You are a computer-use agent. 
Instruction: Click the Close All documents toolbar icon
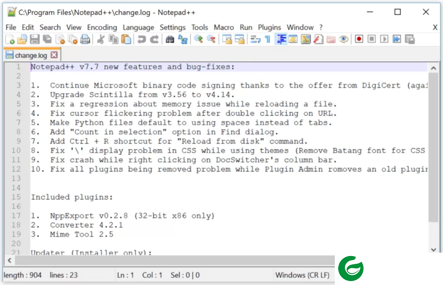(x=73, y=39)
